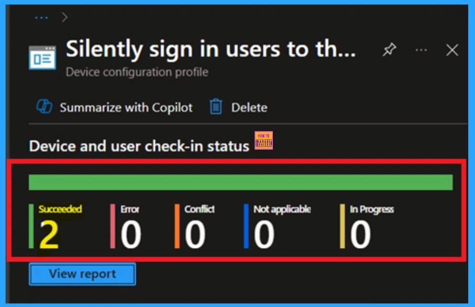
Task: Click Device and user check-in status heading
Action: tap(139, 146)
